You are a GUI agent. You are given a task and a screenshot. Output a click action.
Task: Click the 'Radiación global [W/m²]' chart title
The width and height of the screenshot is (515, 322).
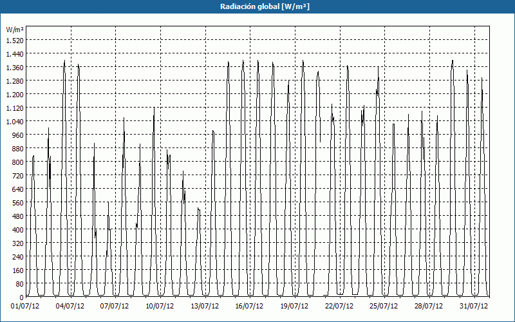tap(265, 6)
